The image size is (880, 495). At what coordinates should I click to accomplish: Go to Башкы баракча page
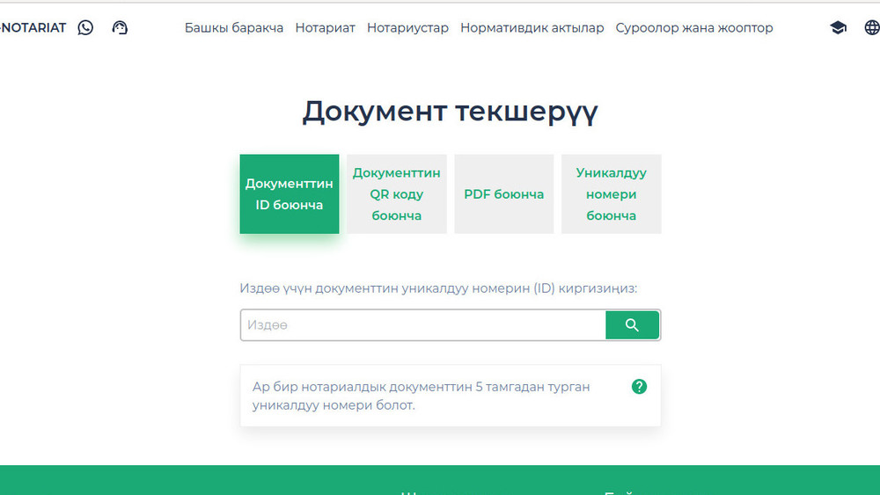[233, 27]
